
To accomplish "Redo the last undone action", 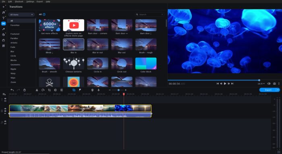I will pos(18,90).
